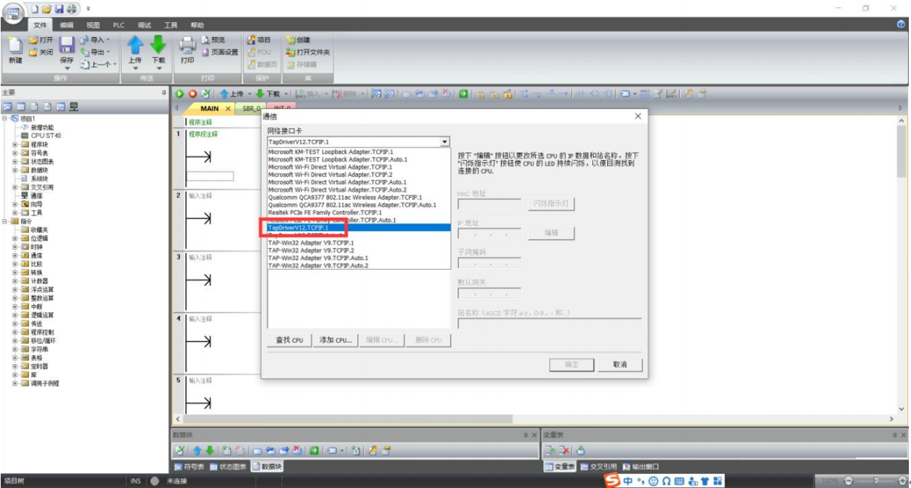
Task: Click the quick-access open folder icon
Action: pyautogui.click(x=46, y=9)
